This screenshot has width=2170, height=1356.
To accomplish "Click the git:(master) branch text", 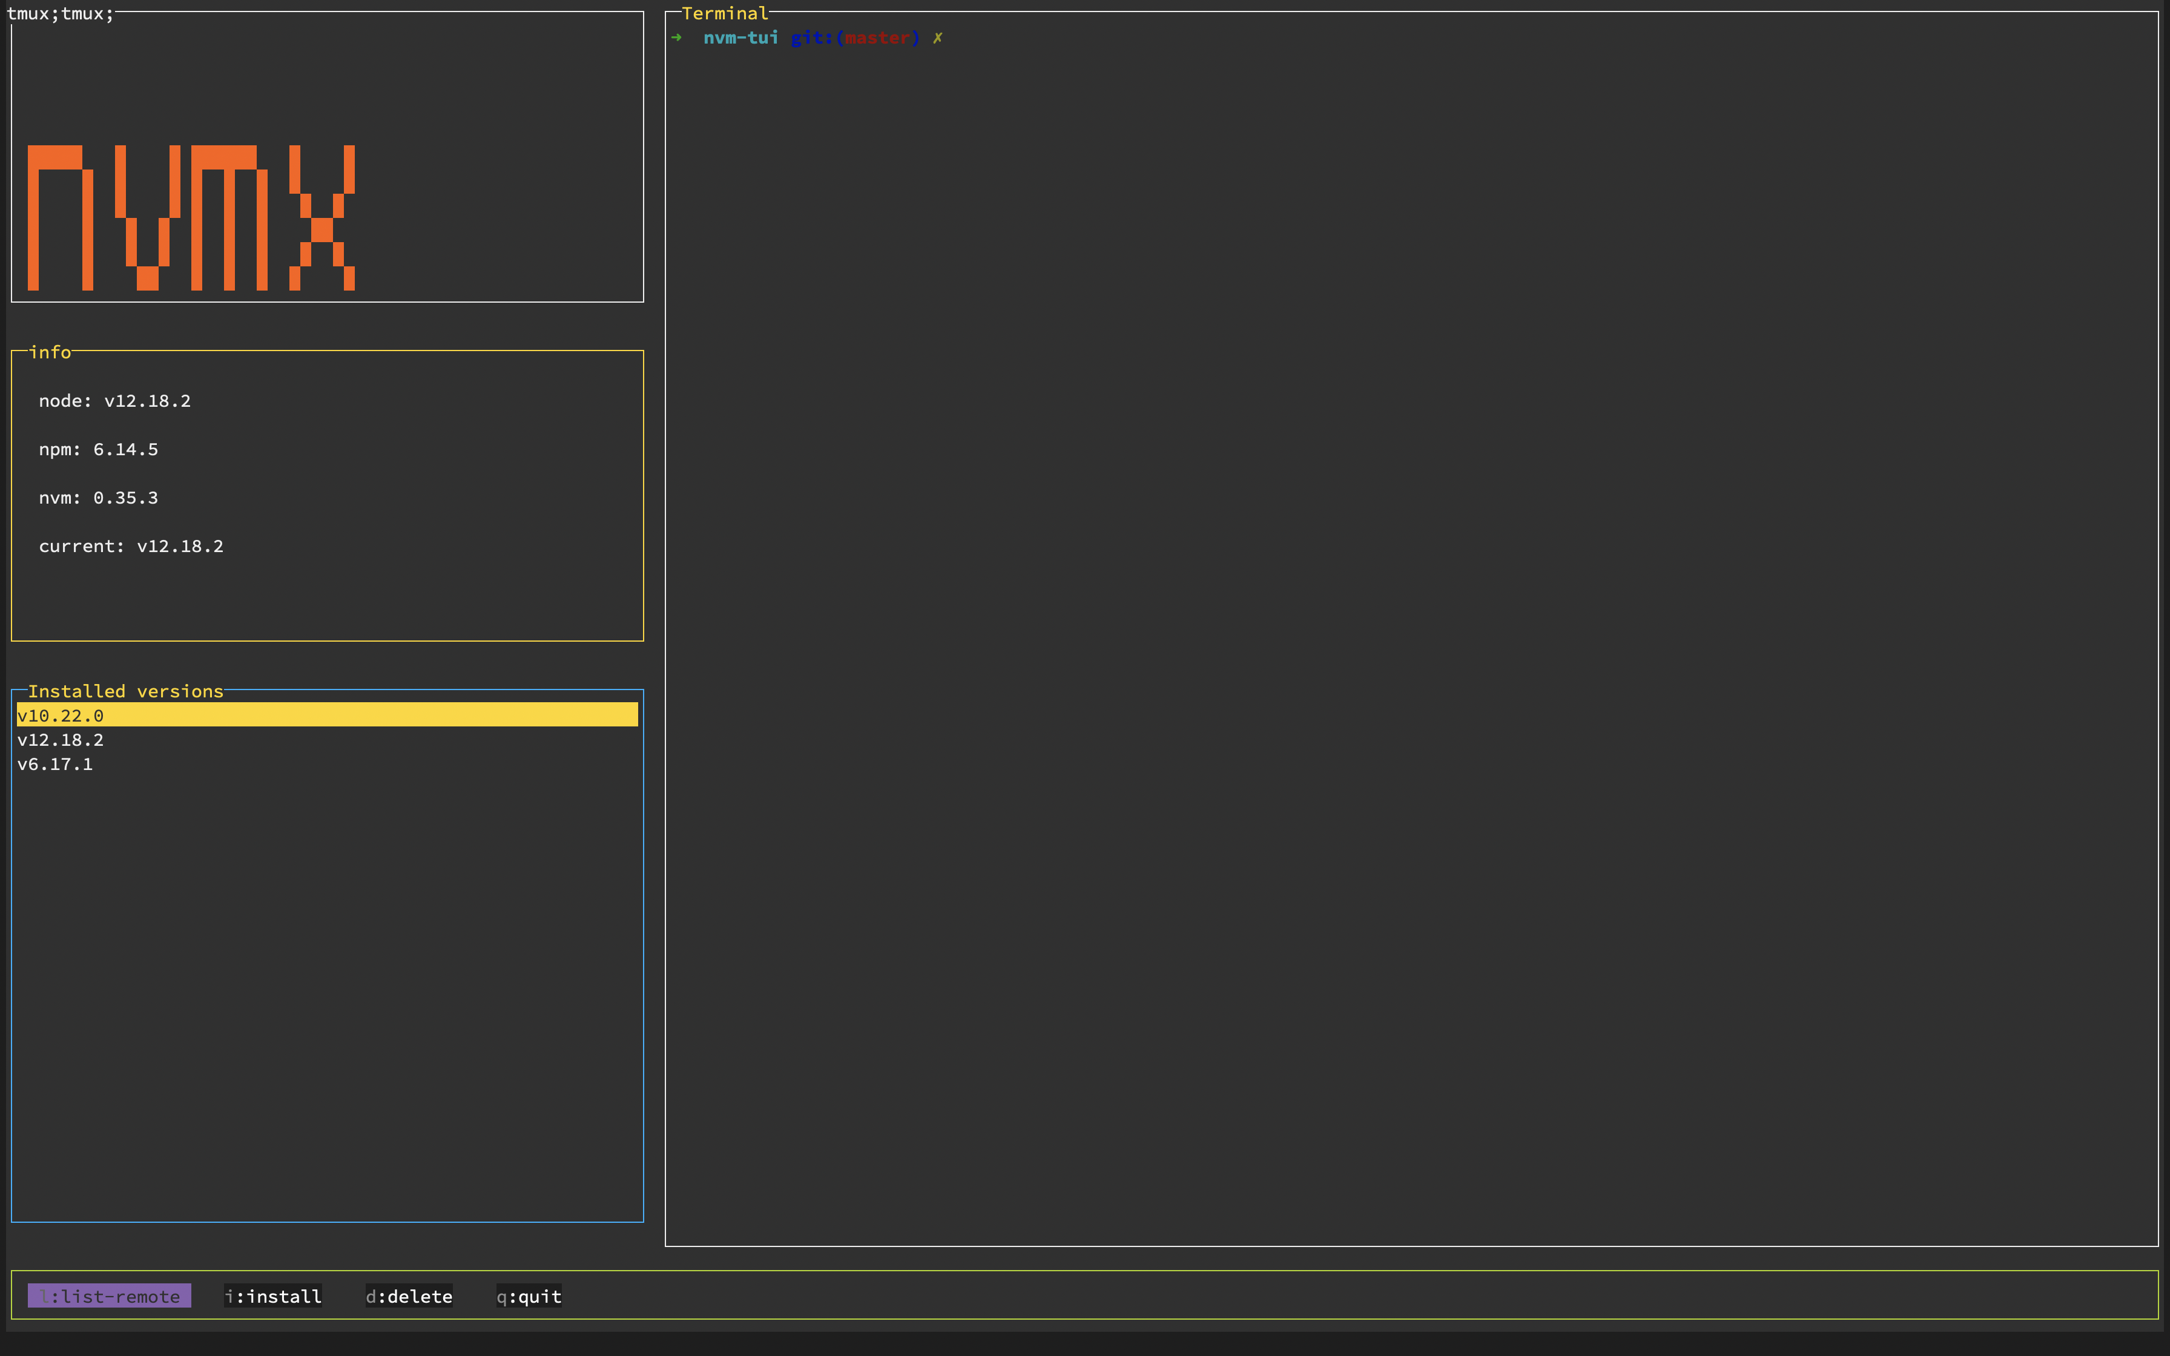I will 854,38.
